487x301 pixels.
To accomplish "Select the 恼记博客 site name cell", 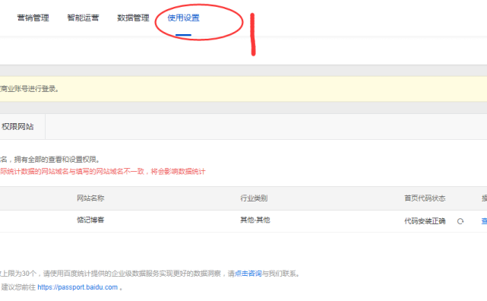I will [90, 220].
